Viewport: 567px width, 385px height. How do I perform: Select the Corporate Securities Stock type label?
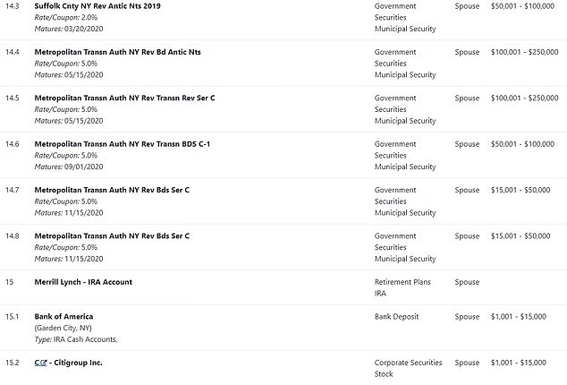point(408,368)
